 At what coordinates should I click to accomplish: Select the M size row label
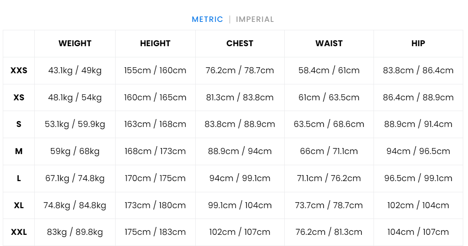[x=19, y=151]
